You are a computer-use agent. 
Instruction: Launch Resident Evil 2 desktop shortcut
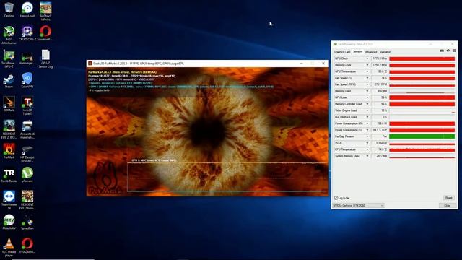pyautogui.click(x=9, y=129)
